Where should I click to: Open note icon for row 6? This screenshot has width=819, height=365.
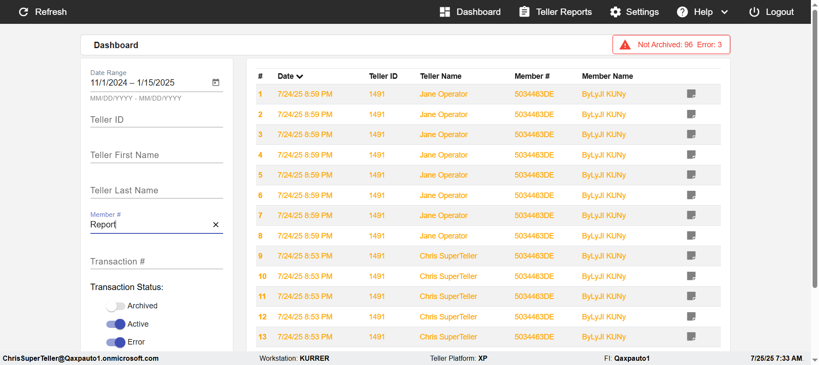coord(691,195)
